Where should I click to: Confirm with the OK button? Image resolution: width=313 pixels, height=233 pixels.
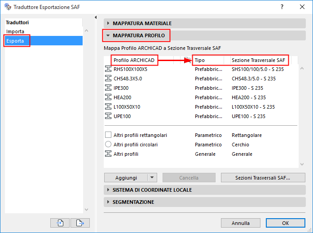[x=286, y=223]
